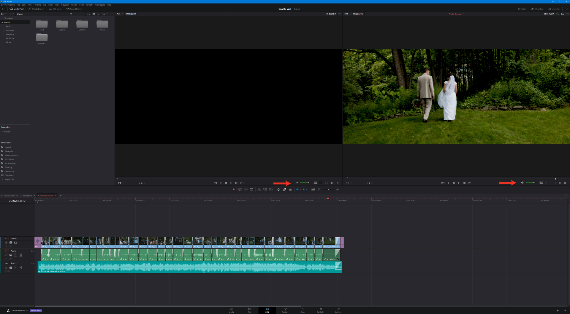Open the Edit Index panel
Screen dimensions: 570x314
click(55, 9)
